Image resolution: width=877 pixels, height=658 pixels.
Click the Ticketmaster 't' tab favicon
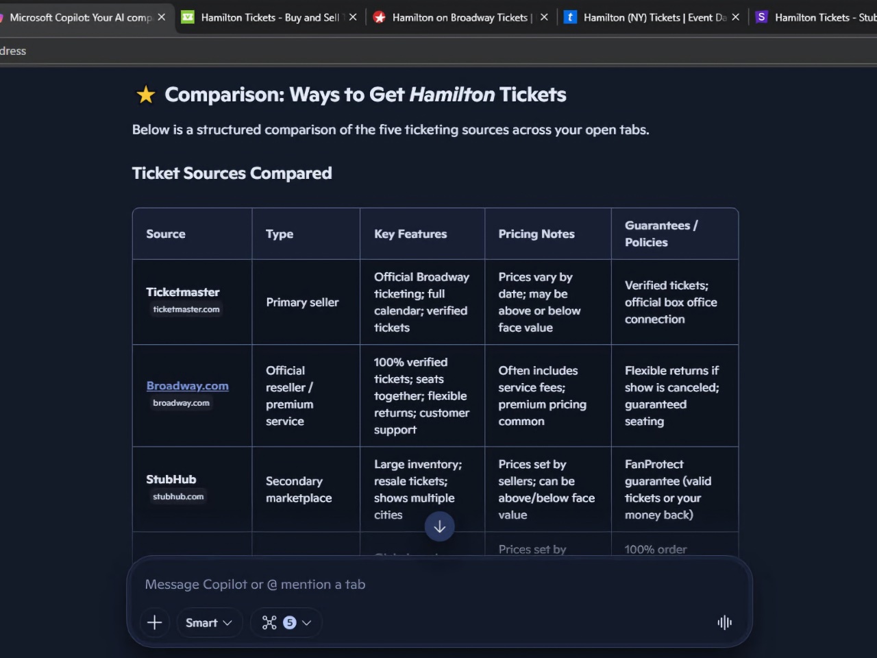570,17
